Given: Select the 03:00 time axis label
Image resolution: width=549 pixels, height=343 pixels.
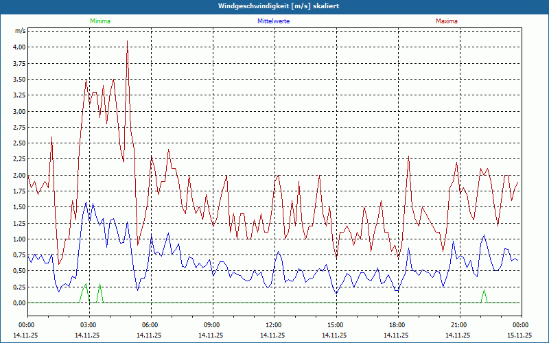Looking at the screenshot, I should pos(88,324).
